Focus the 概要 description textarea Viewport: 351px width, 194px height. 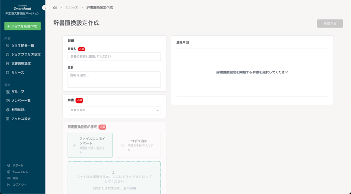(x=114, y=79)
